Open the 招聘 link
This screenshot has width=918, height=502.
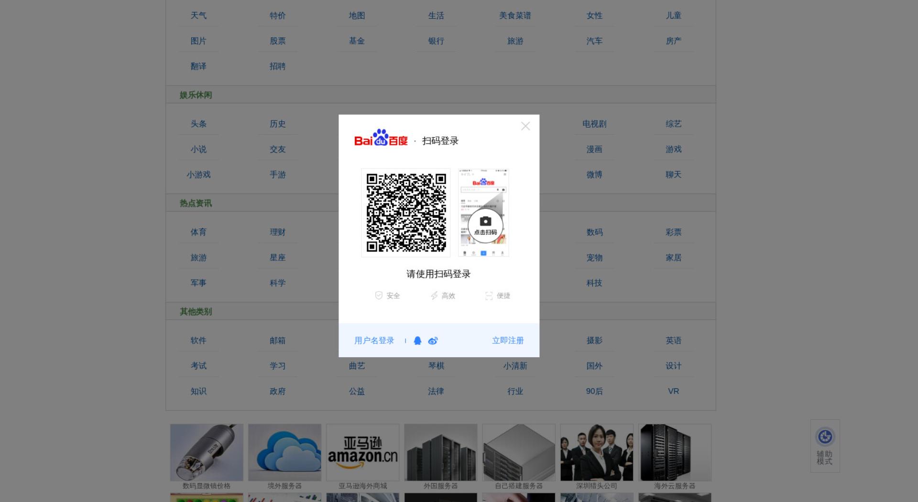277,66
